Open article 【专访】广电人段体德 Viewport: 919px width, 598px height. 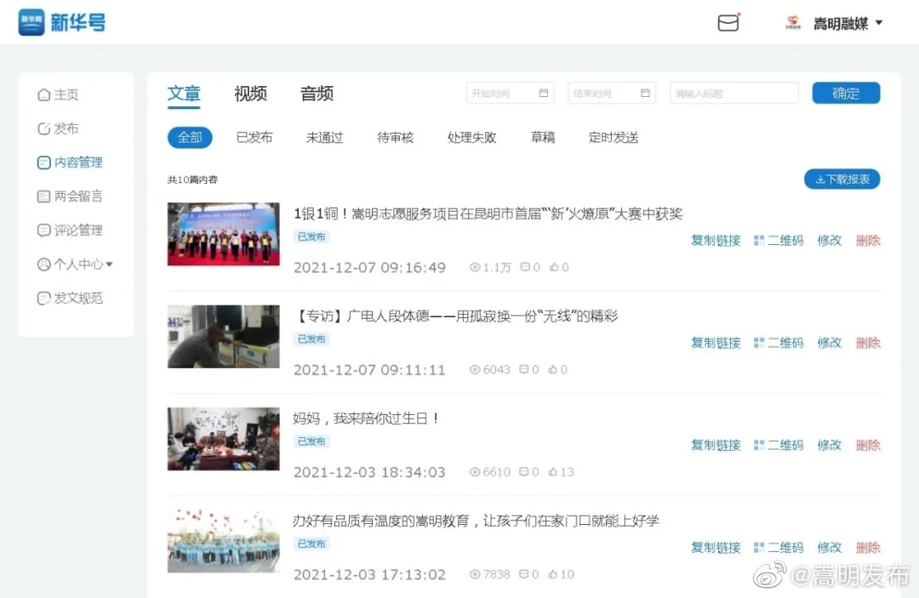coord(455,316)
